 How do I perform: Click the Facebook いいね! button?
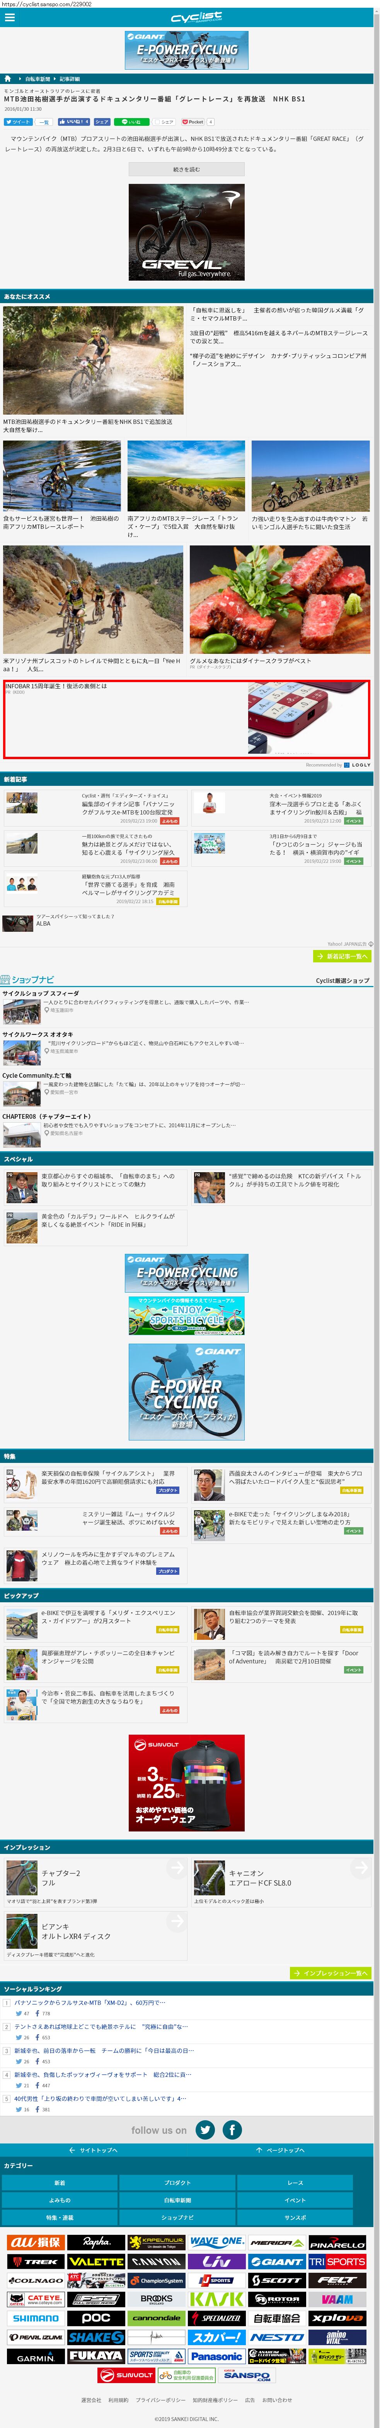74,122
